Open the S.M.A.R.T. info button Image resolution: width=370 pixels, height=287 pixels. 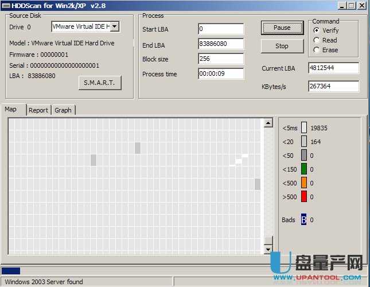tap(99, 83)
